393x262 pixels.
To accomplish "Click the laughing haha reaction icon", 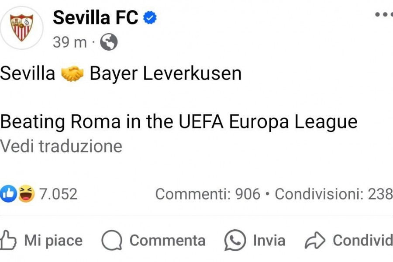I will pyautogui.click(x=27, y=193).
